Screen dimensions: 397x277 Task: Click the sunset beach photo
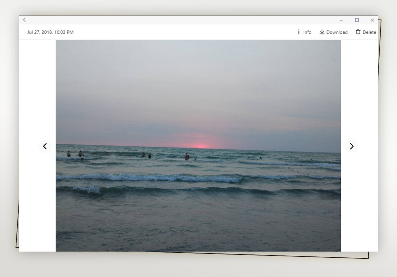(x=198, y=146)
